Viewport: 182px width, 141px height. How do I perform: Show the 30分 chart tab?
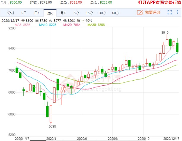pyautogui.click(x=102, y=13)
